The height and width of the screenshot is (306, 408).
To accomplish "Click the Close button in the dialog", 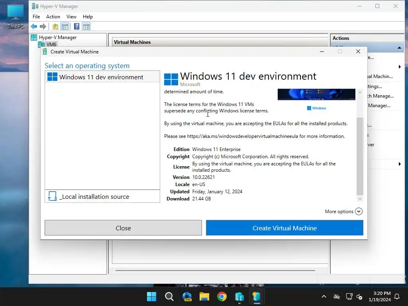I will pyautogui.click(x=123, y=228).
